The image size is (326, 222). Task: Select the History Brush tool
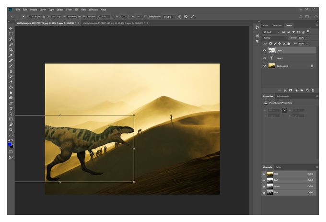(x=11, y=77)
